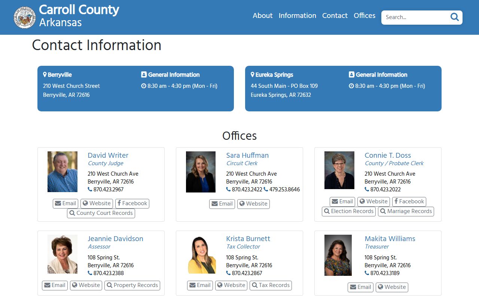Open County Court Records search
This screenshot has width=479, height=299.
[x=101, y=213]
